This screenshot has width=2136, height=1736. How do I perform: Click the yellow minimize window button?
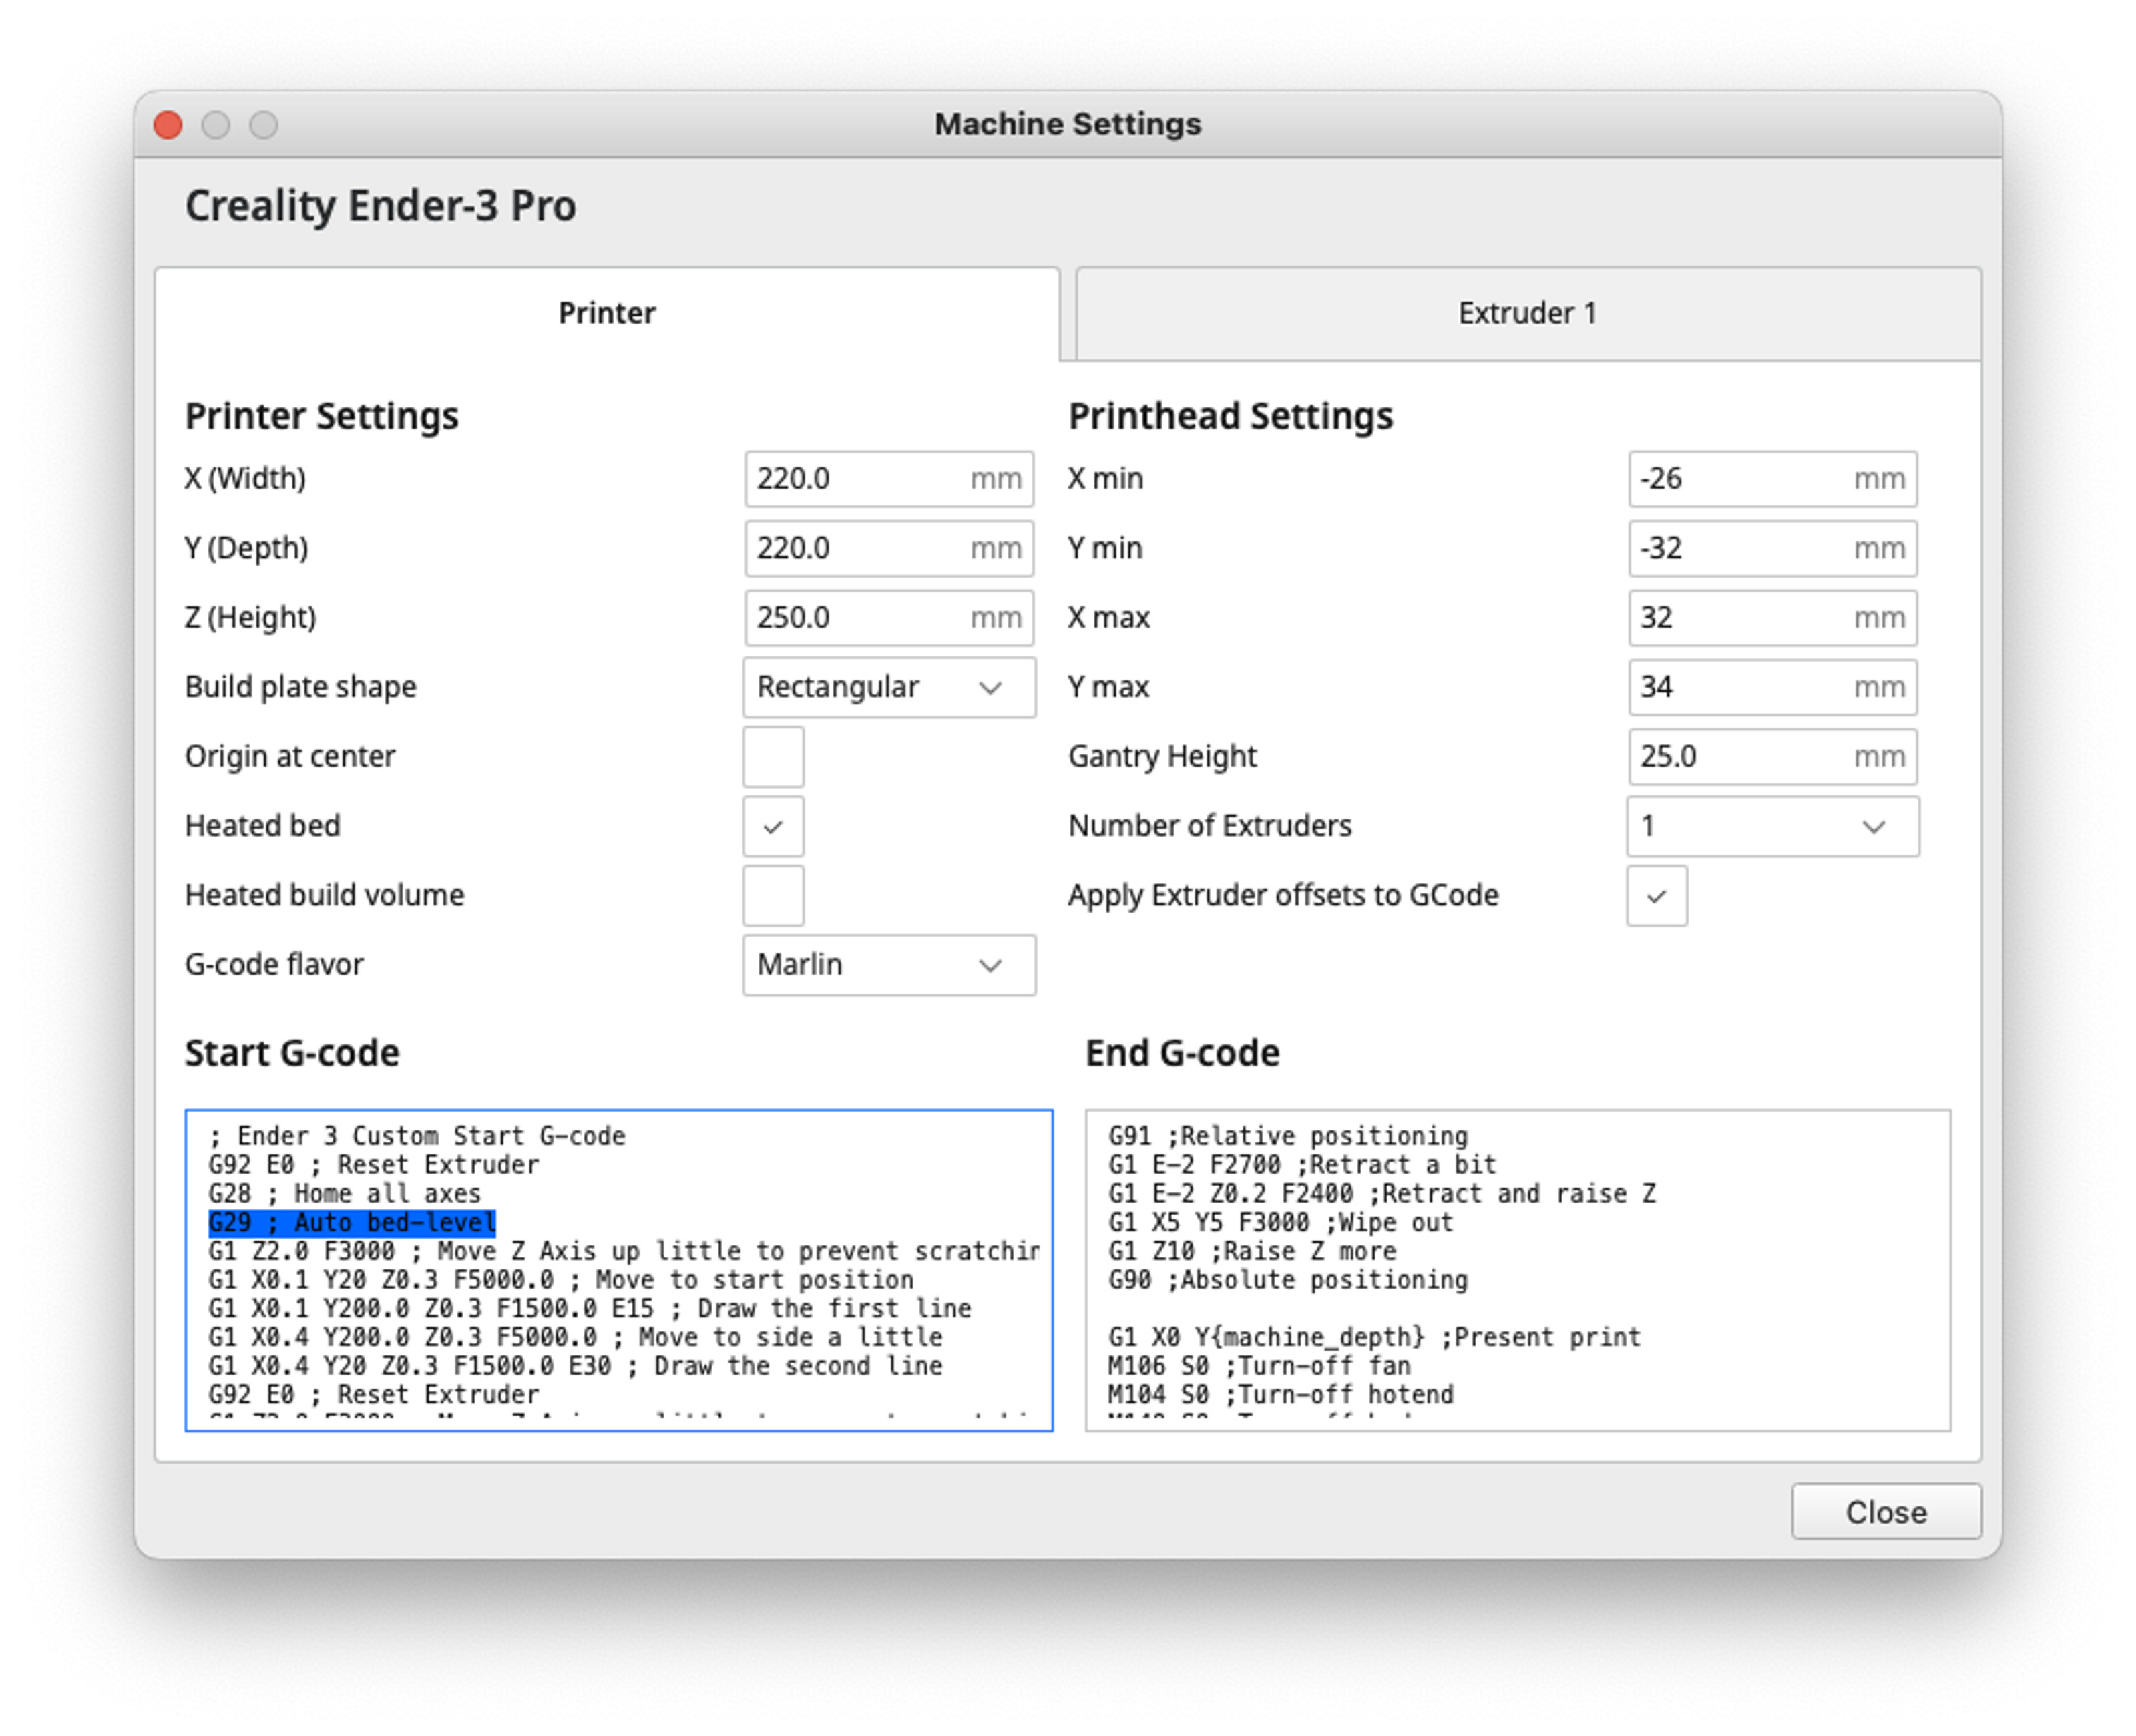216,125
